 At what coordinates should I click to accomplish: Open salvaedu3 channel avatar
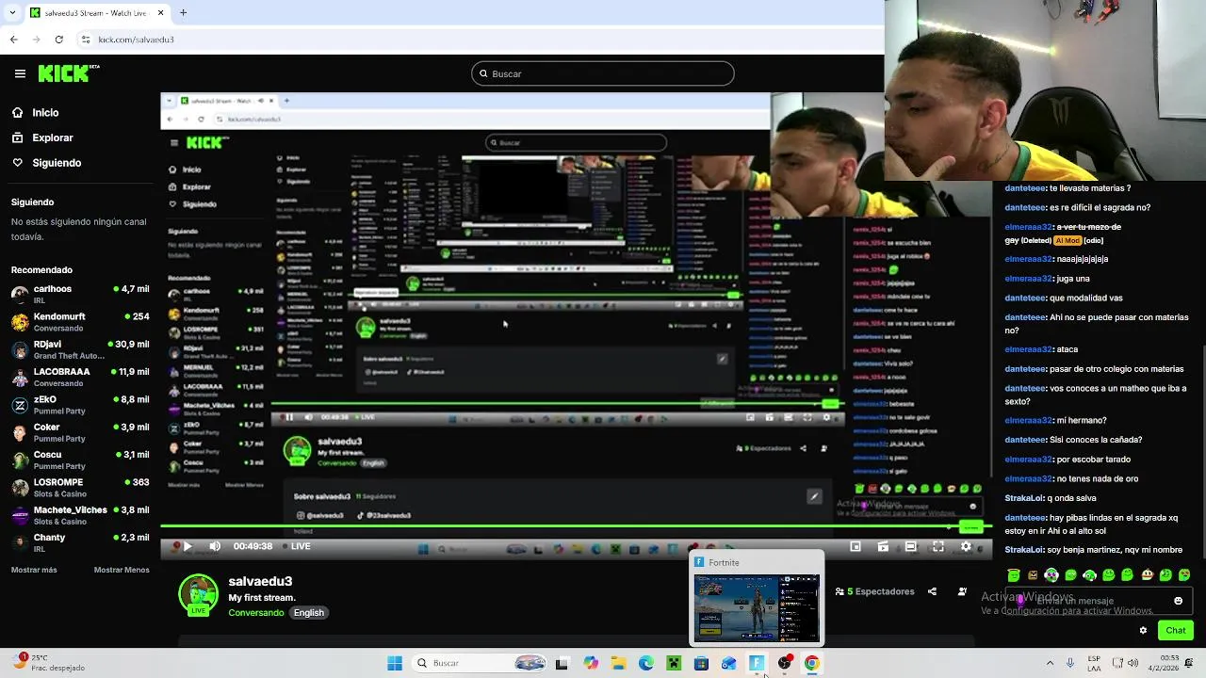(198, 593)
